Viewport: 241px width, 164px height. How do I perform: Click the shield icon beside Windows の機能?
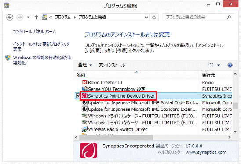7,58
